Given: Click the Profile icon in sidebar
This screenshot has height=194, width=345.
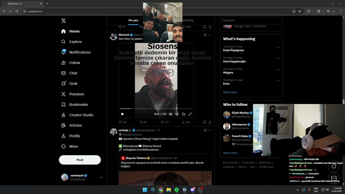Looking at the screenshot, I should pyautogui.click(x=63, y=136).
